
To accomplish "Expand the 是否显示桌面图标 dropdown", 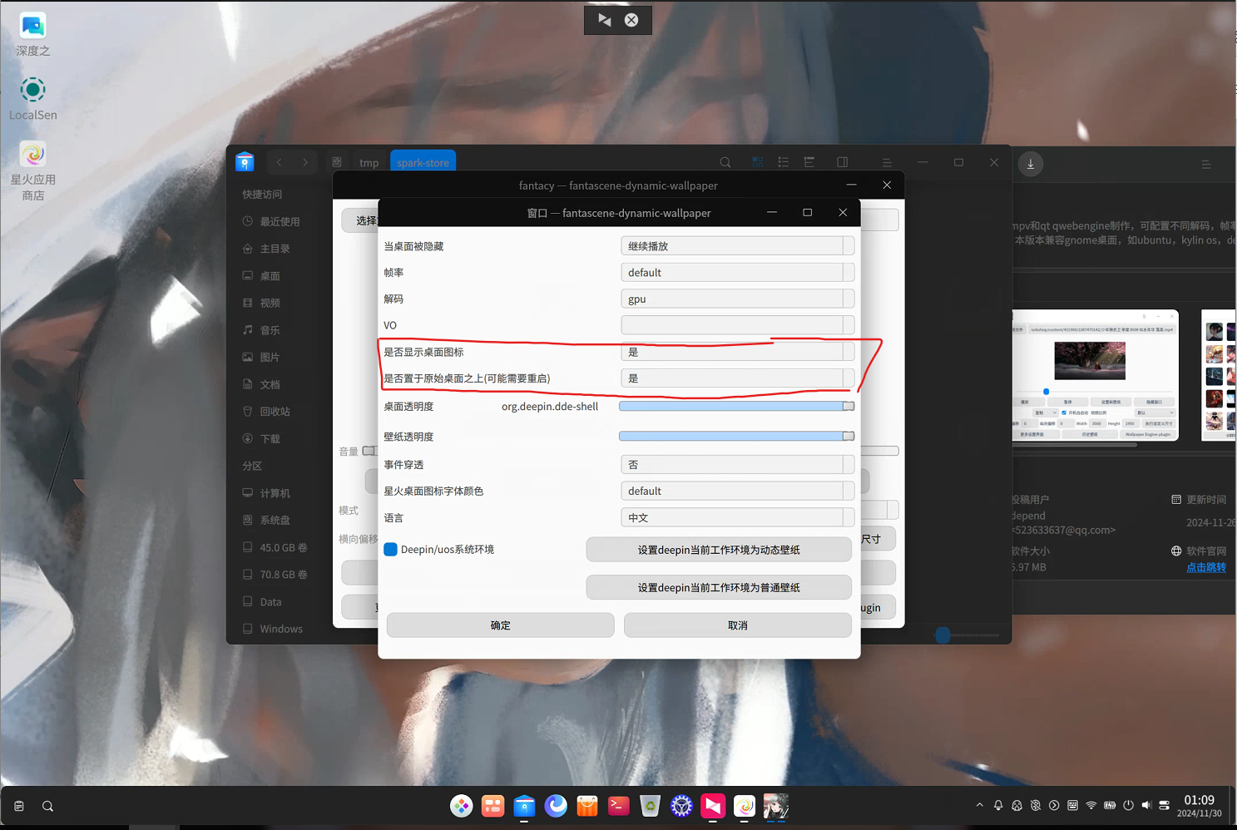I will [737, 352].
